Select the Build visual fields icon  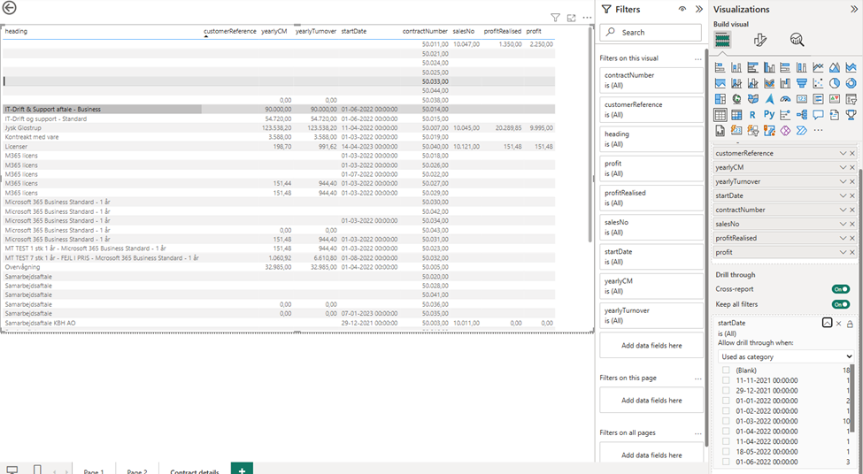tap(722, 40)
